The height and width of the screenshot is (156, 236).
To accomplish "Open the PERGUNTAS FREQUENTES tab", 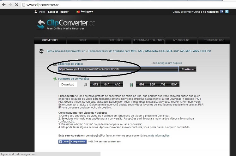I will click(148, 40).
